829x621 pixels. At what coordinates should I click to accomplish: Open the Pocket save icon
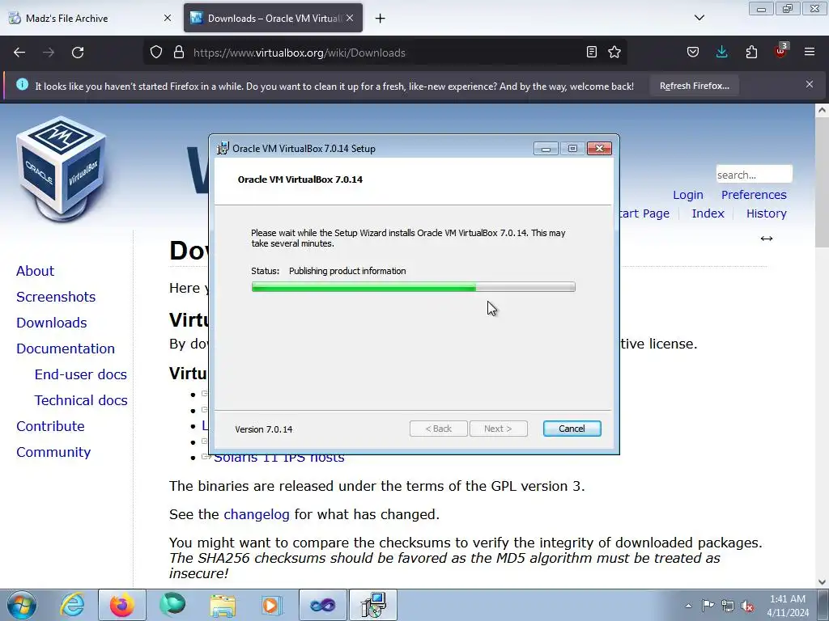[x=693, y=52]
